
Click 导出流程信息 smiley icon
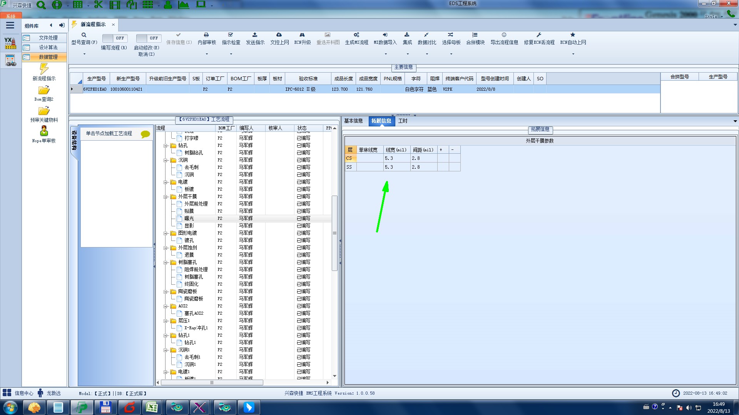(504, 35)
